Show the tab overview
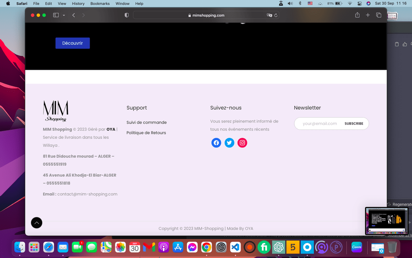The height and width of the screenshot is (258, 412). [379, 15]
